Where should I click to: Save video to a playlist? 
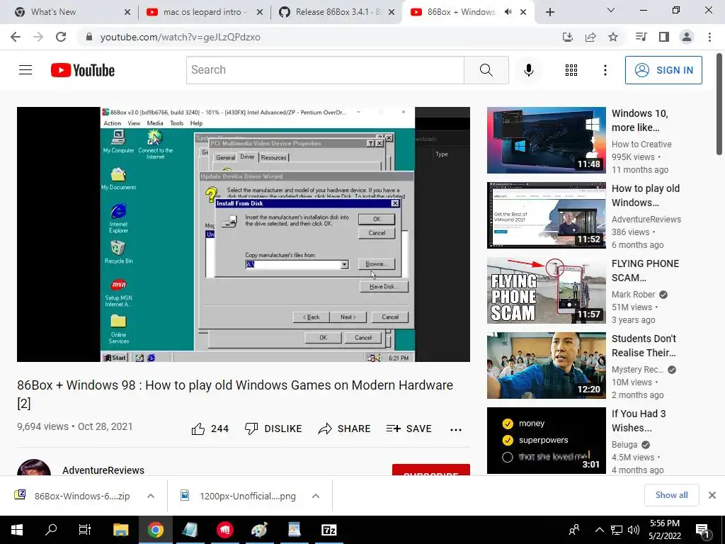[409, 429]
